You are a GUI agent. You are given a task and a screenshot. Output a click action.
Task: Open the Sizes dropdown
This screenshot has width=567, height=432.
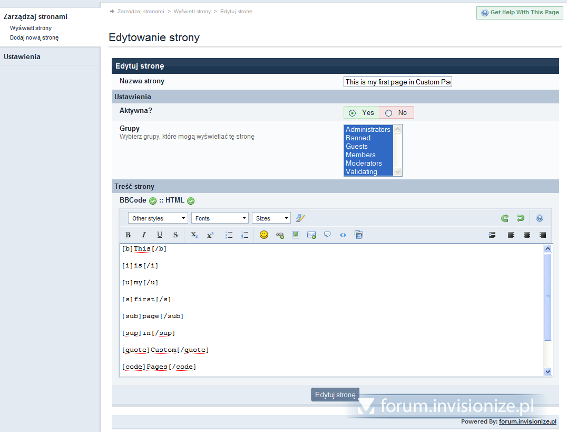271,218
